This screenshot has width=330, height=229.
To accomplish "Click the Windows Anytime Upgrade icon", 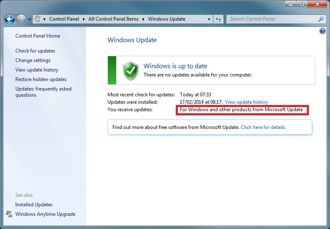I will click(x=9, y=214).
